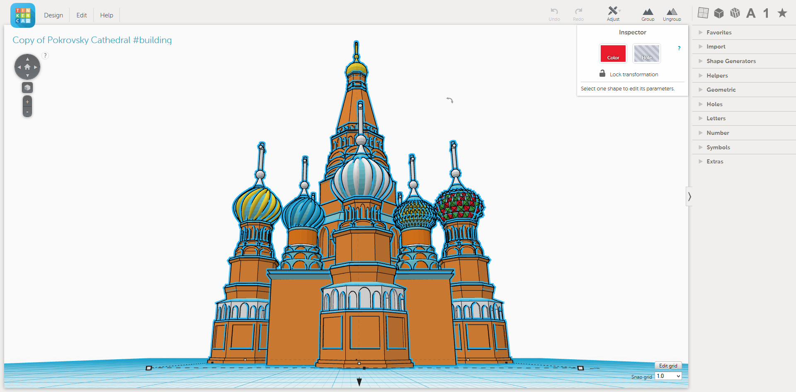This screenshot has width=796, height=392.
Task: Click the Edit grid button
Action: [x=668, y=365]
